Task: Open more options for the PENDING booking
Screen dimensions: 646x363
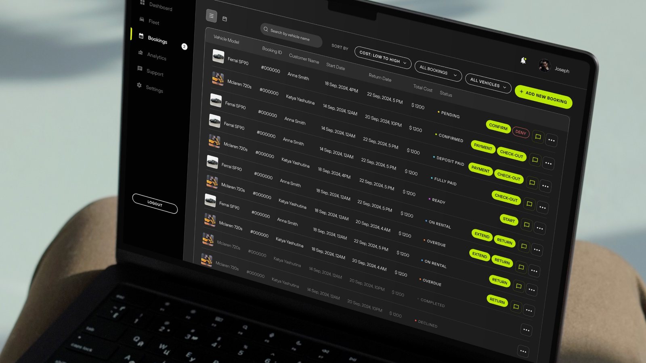Action: [552, 140]
